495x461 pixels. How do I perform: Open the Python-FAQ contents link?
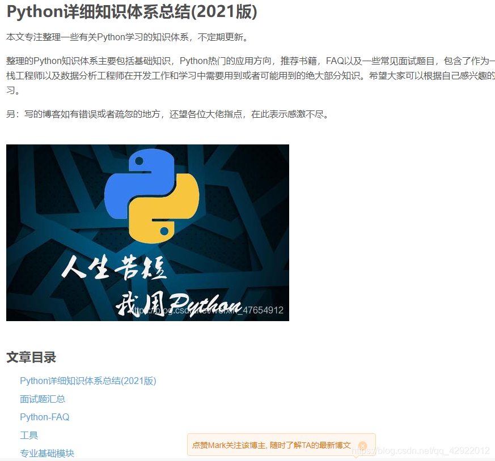point(45,417)
